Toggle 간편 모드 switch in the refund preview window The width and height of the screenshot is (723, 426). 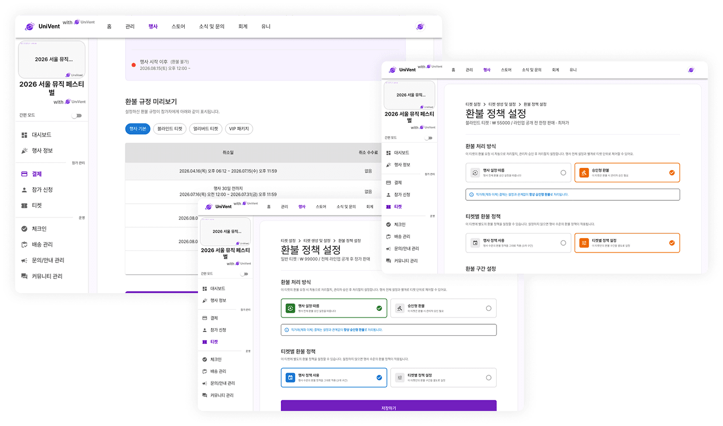point(76,115)
